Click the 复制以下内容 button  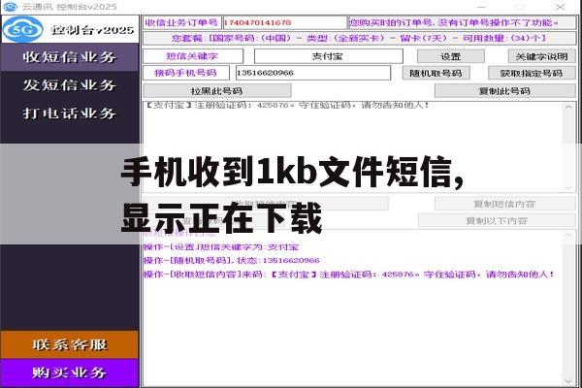[x=497, y=220]
